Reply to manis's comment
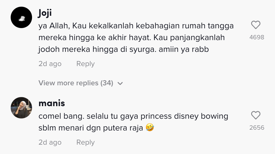Image resolution: width=275 pixels, height=154 pixels. pos(85,143)
